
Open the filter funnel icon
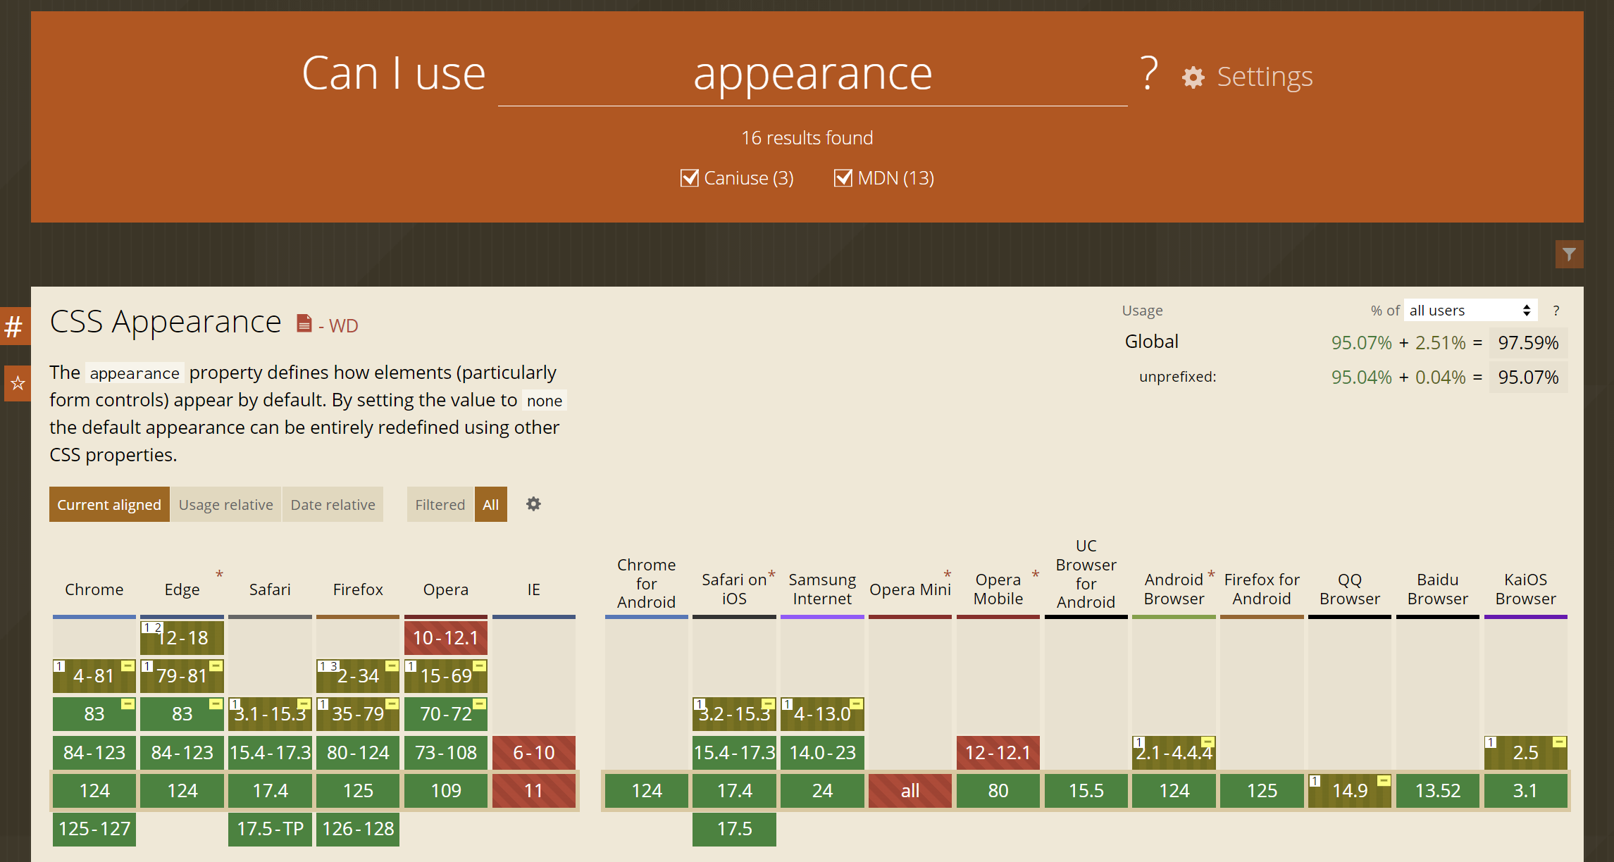pos(1568,254)
